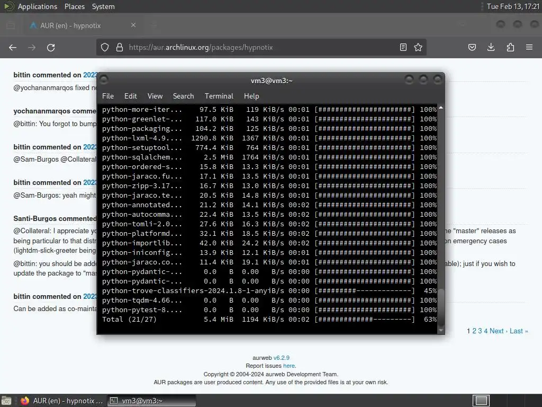The image size is (542, 407).
Task: Open the Applications panel menu
Action: point(38,6)
